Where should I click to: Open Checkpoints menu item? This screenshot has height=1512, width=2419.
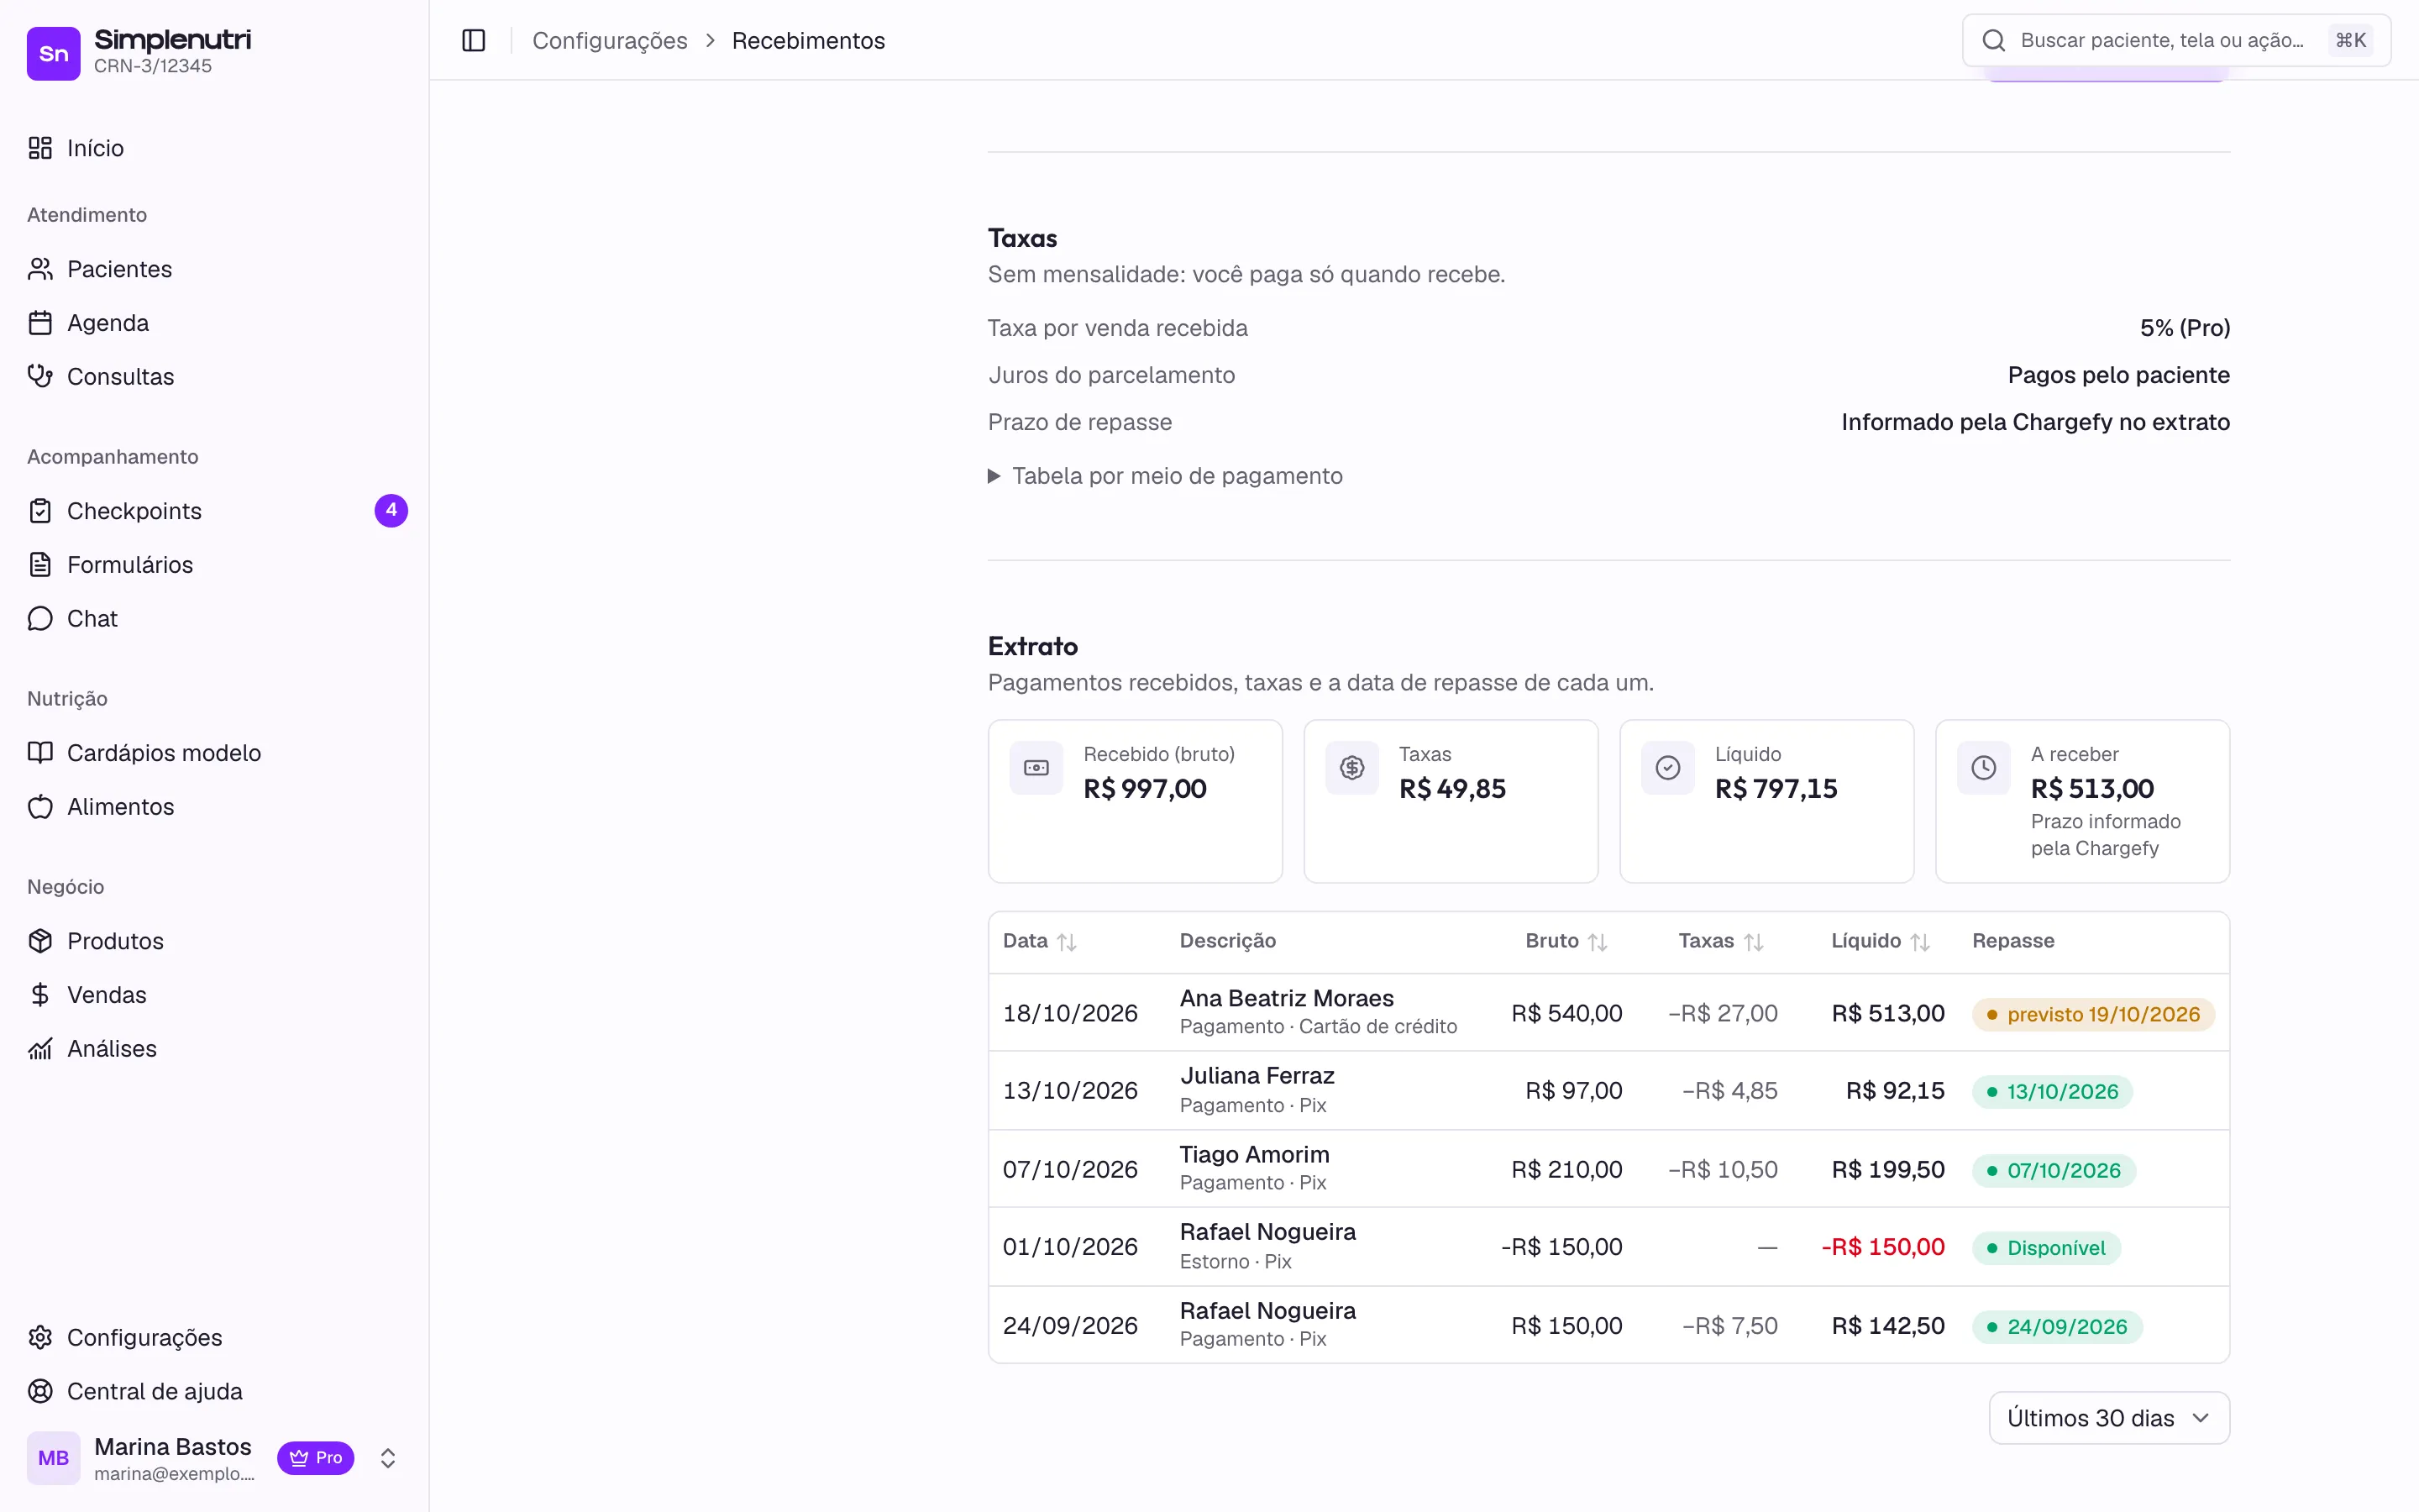point(215,511)
